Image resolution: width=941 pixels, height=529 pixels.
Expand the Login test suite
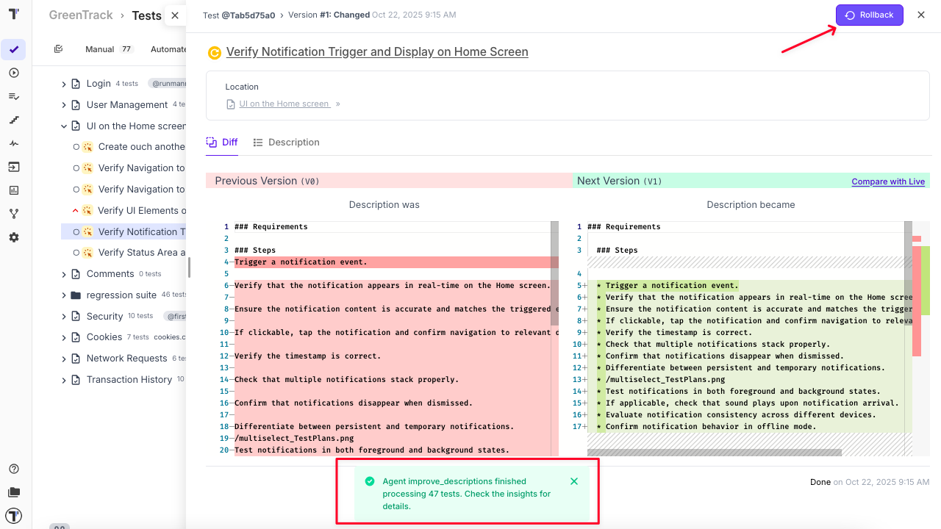click(63, 83)
